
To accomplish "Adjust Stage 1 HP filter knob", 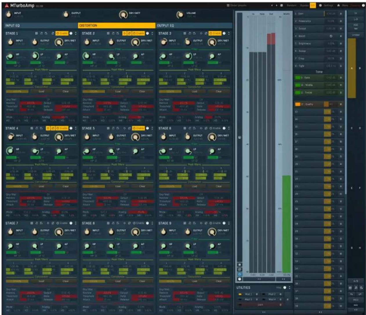I will (10, 56).
